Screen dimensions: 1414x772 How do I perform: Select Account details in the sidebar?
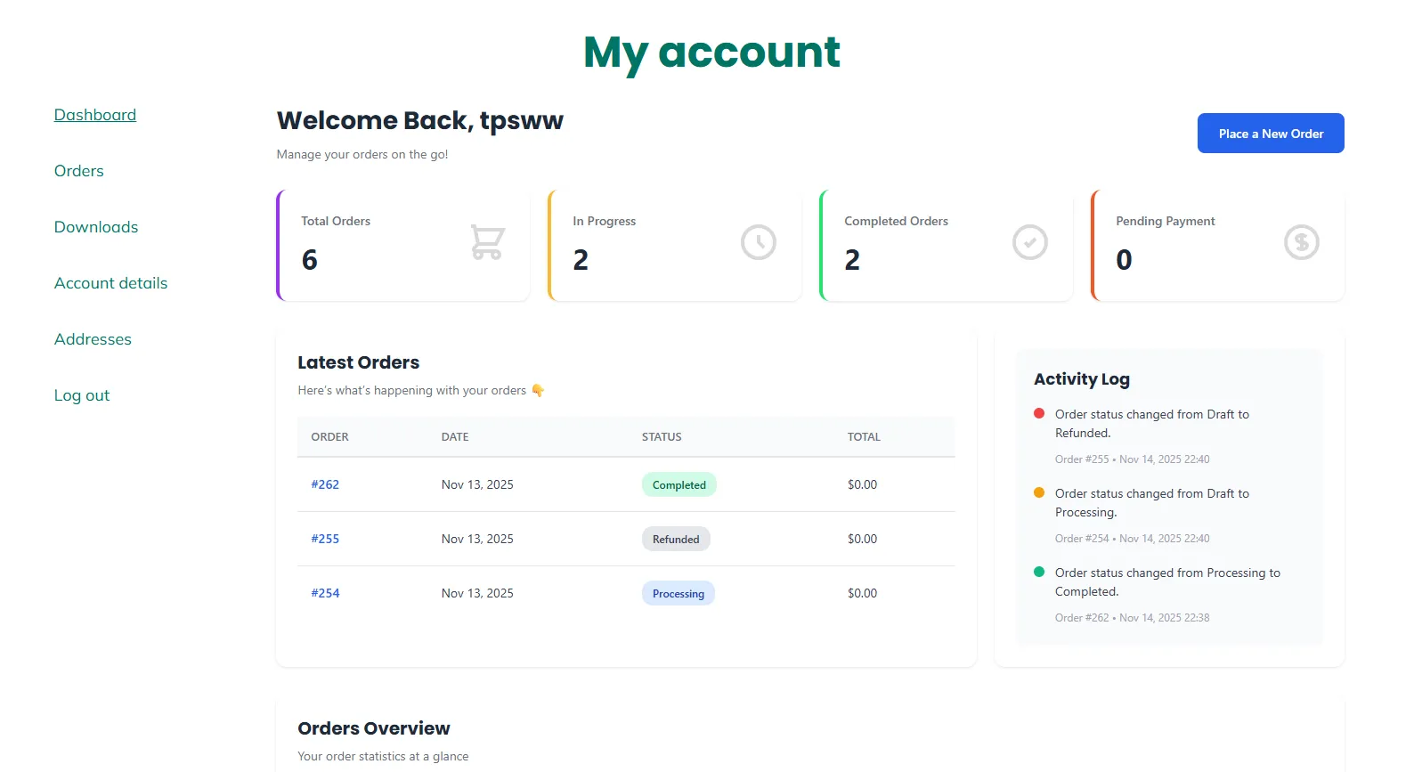[111, 283]
